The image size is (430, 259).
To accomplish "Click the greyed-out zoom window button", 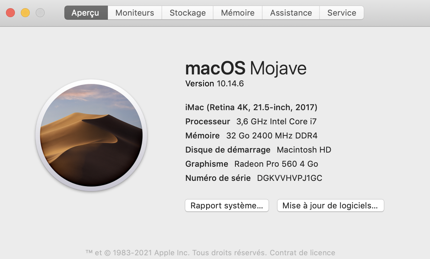I will click(40, 13).
